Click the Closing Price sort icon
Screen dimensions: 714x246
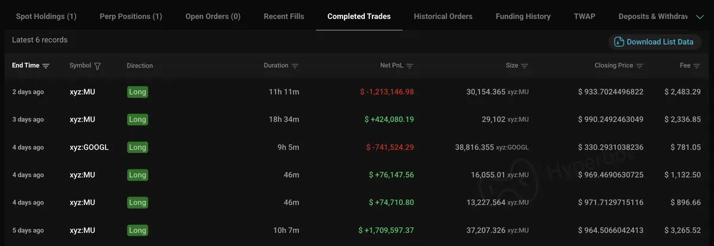coord(639,66)
